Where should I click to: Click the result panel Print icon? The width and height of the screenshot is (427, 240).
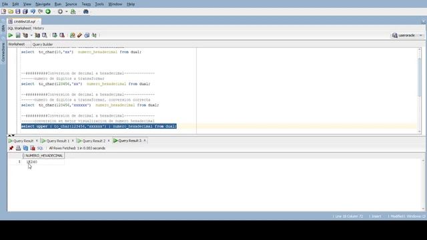click(18, 148)
